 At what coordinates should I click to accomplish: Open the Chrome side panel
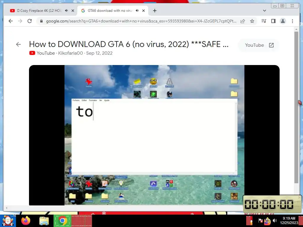pos(273,21)
